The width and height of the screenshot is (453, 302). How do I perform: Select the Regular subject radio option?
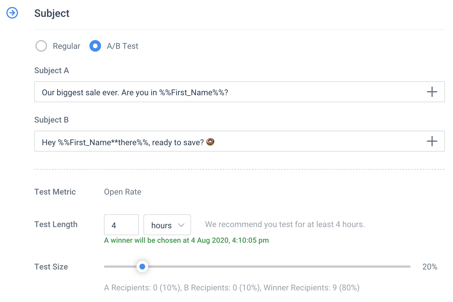pos(41,46)
